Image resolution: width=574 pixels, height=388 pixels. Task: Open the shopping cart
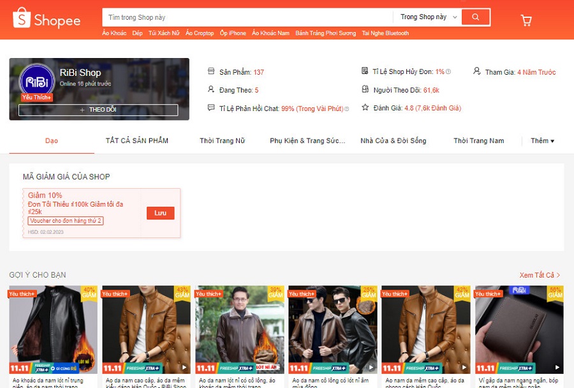[x=526, y=20]
